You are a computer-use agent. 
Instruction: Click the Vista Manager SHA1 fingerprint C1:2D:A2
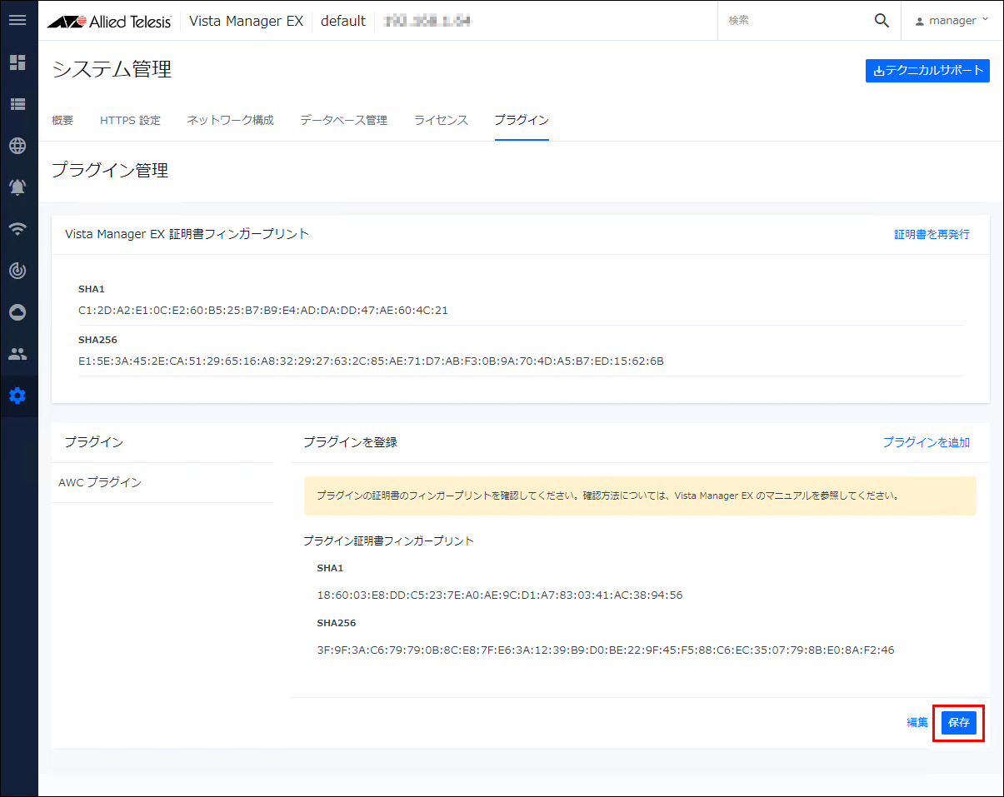(263, 311)
